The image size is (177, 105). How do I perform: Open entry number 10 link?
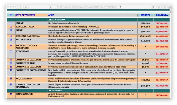click(x=11, y=67)
